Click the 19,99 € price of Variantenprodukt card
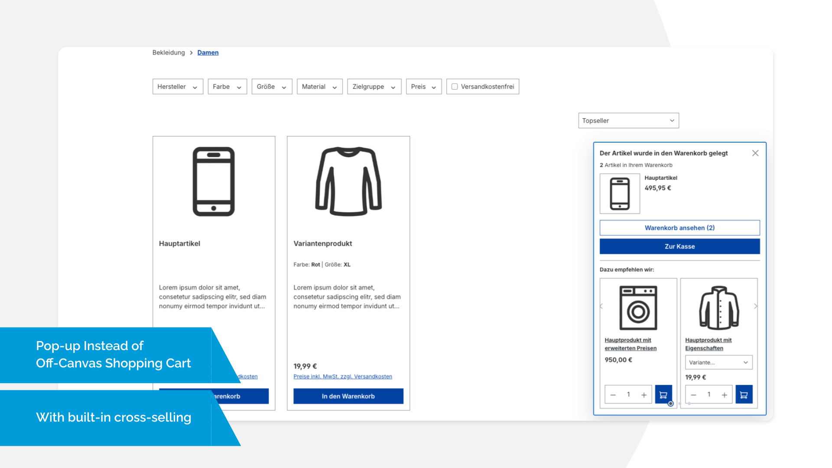The width and height of the screenshot is (832, 468). [305, 366]
